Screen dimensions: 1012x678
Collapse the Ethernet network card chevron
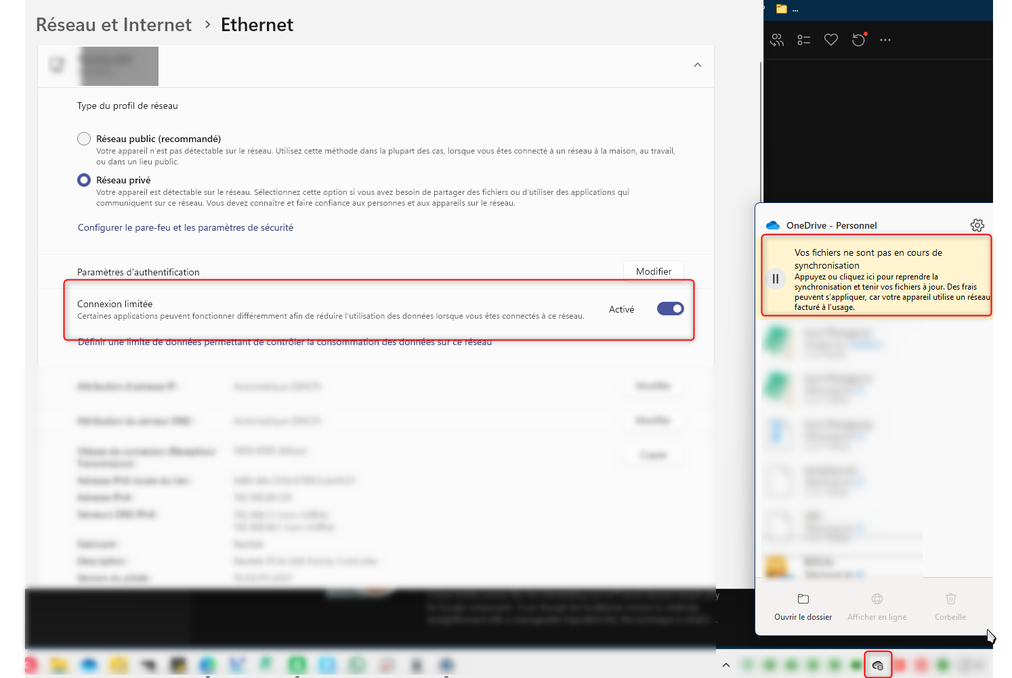point(698,65)
